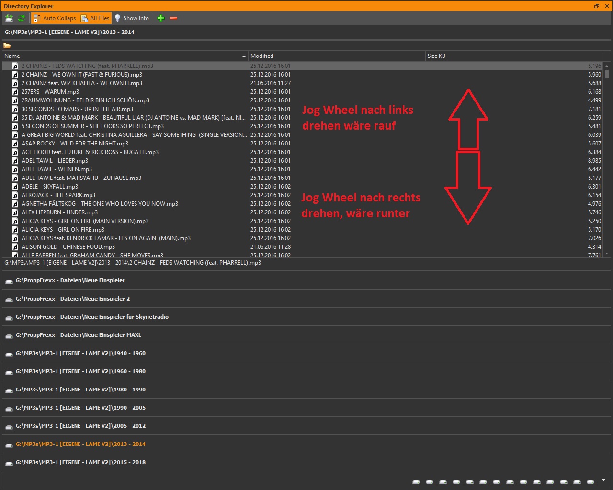Click the open folder icon above the Name column
Image resolution: width=613 pixels, height=490 pixels.
point(7,45)
